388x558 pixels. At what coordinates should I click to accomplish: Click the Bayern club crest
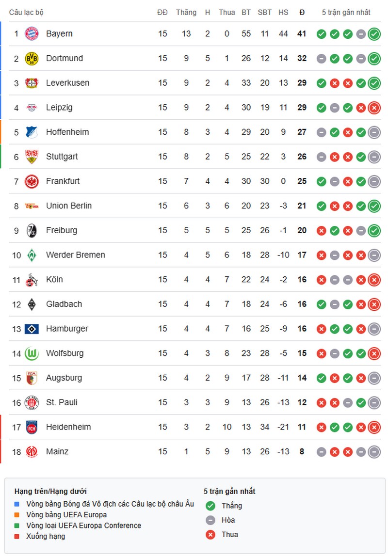30,34
